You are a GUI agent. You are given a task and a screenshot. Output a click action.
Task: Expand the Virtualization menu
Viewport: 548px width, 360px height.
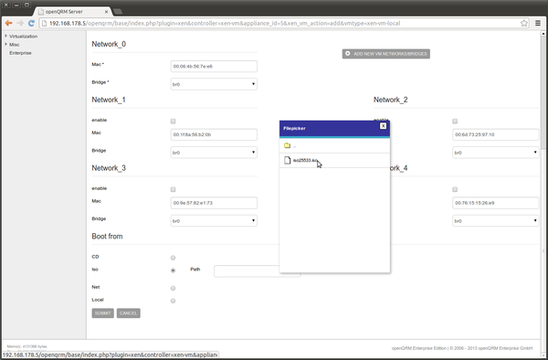click(x=23, y=37)
